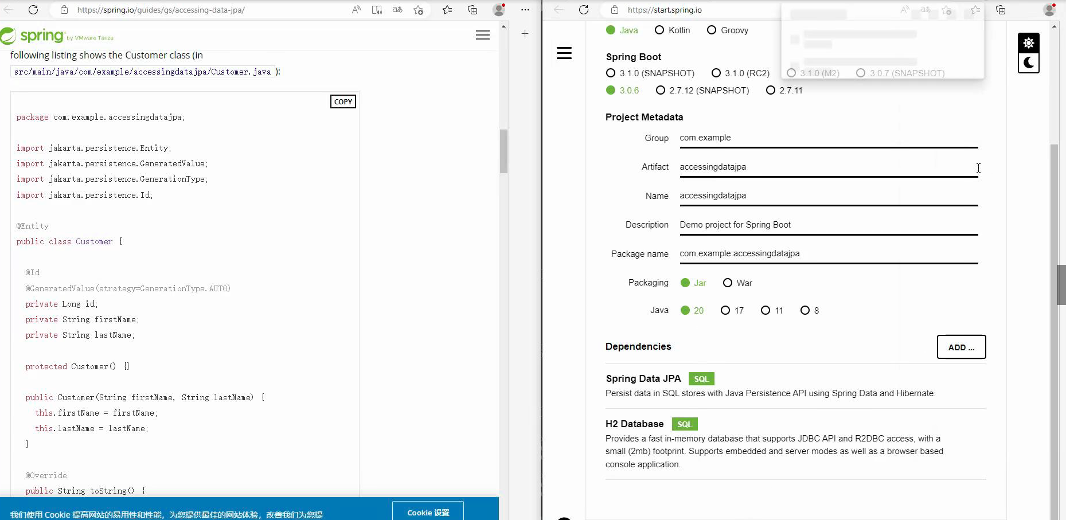Click ADD ... to add dependencies

pyautogui.click(x=962, y=347)
